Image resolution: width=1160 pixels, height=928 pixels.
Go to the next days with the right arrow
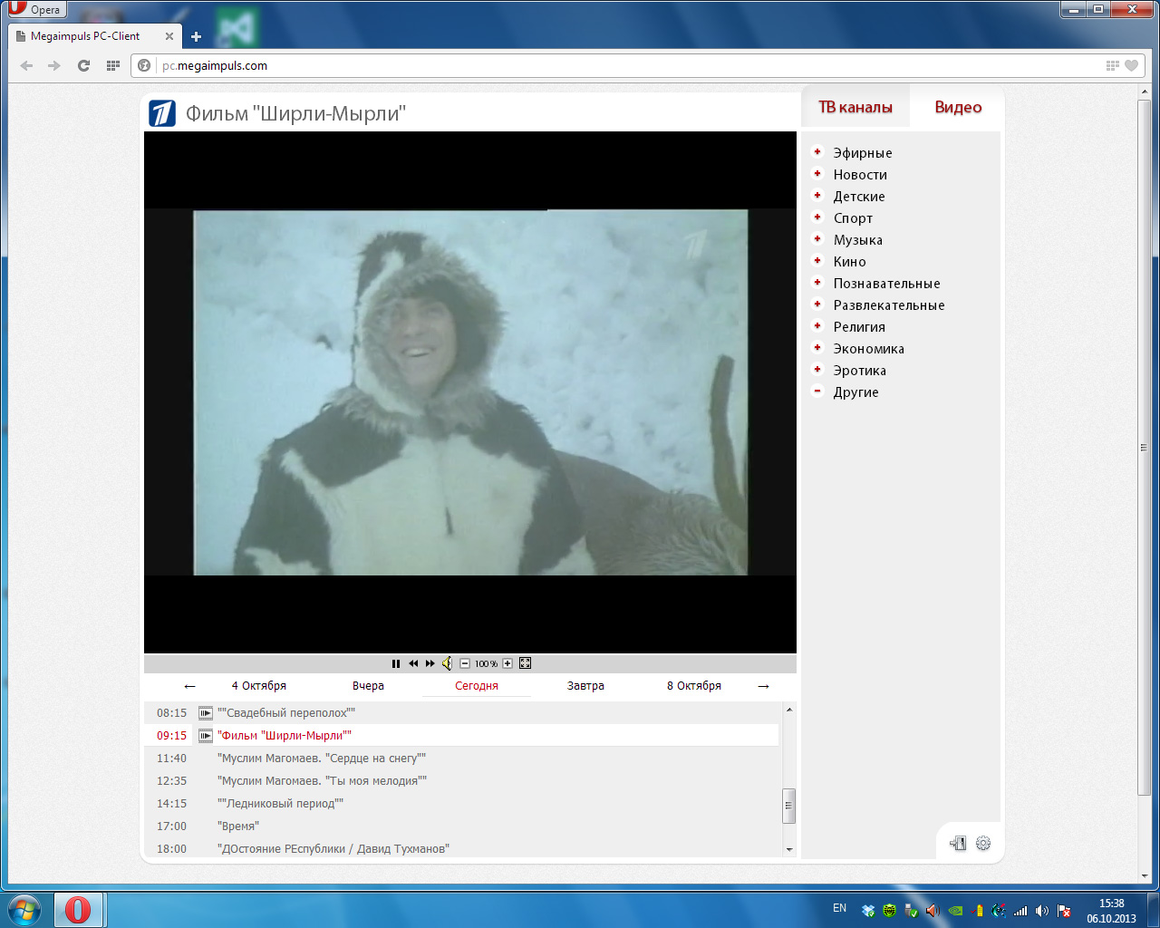click(763, 686)
